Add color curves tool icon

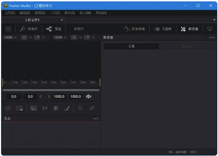[x=92, y=108]
